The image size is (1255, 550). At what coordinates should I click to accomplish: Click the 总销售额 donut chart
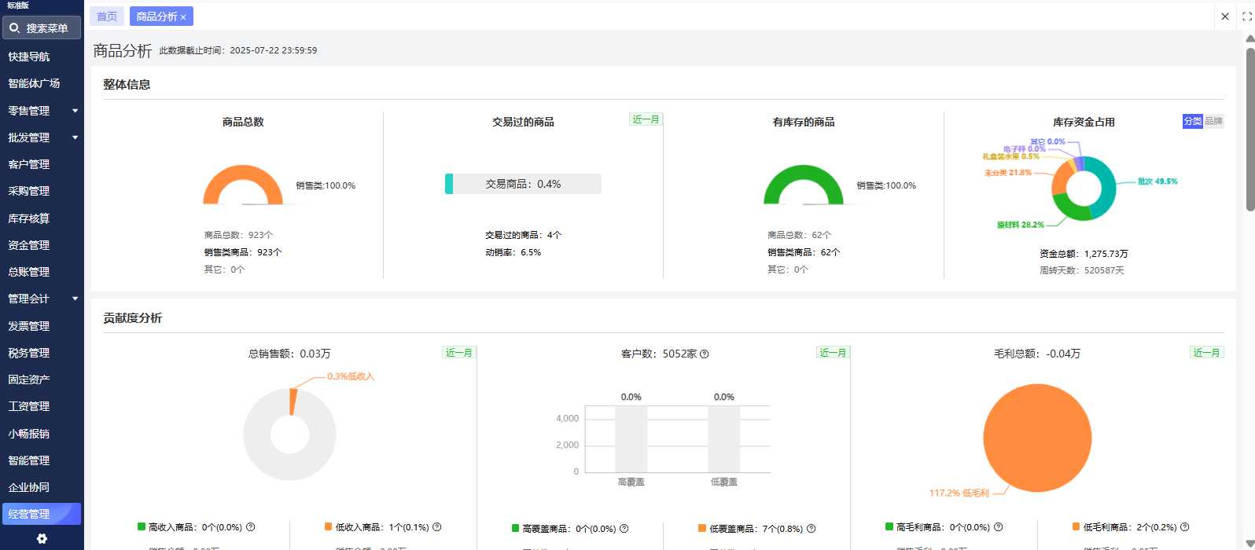(289, 434)
